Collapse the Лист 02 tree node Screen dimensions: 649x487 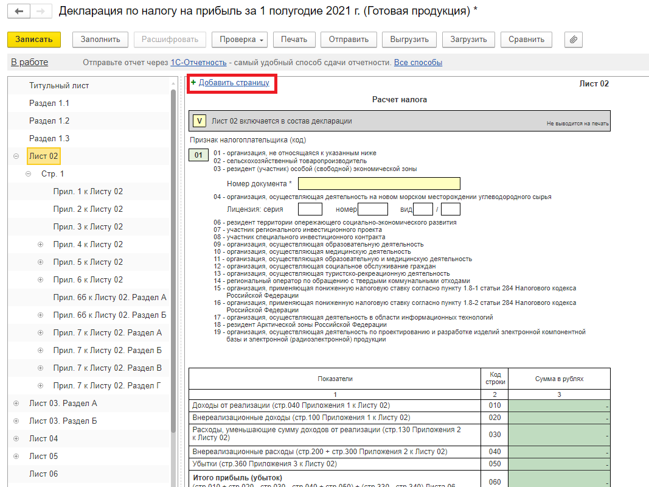pyautogui.click(x=16, y=156)
